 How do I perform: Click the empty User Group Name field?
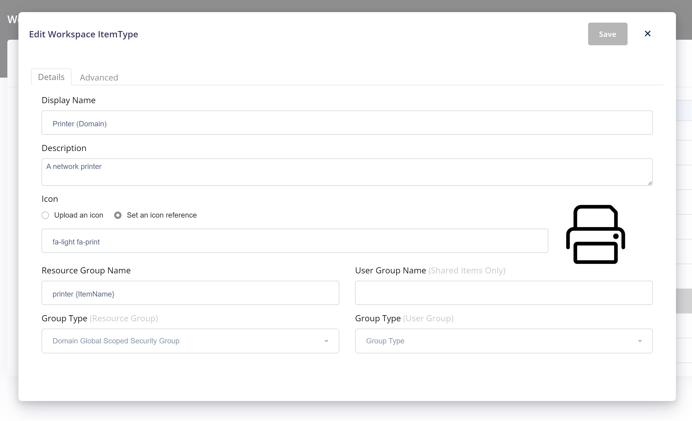click(x=504, y=293)
